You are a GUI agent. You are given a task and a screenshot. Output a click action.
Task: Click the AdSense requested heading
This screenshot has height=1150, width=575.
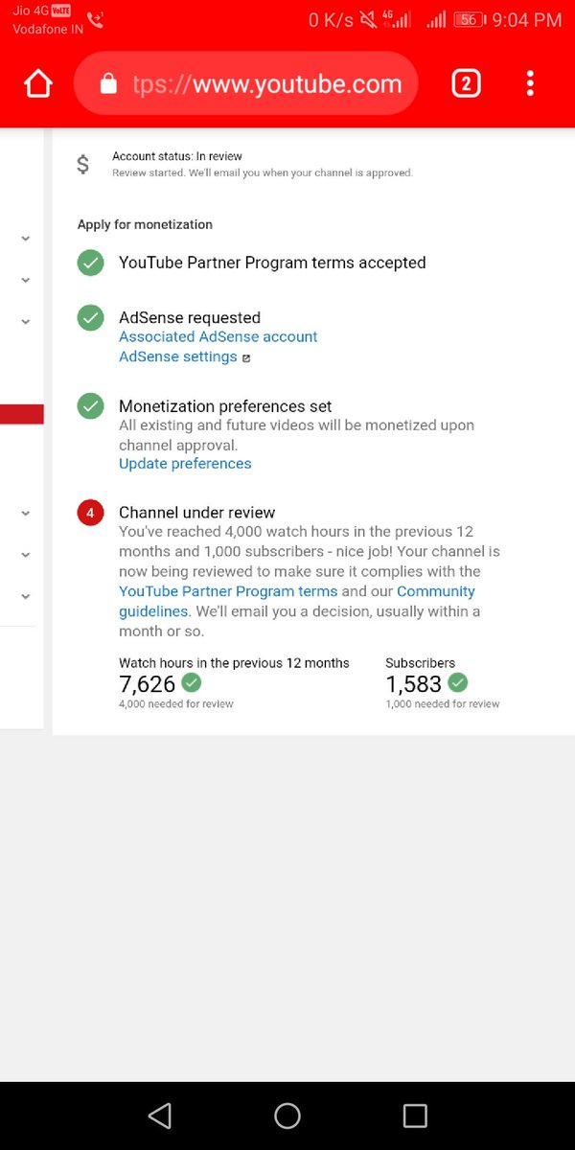tap(190, 318)
